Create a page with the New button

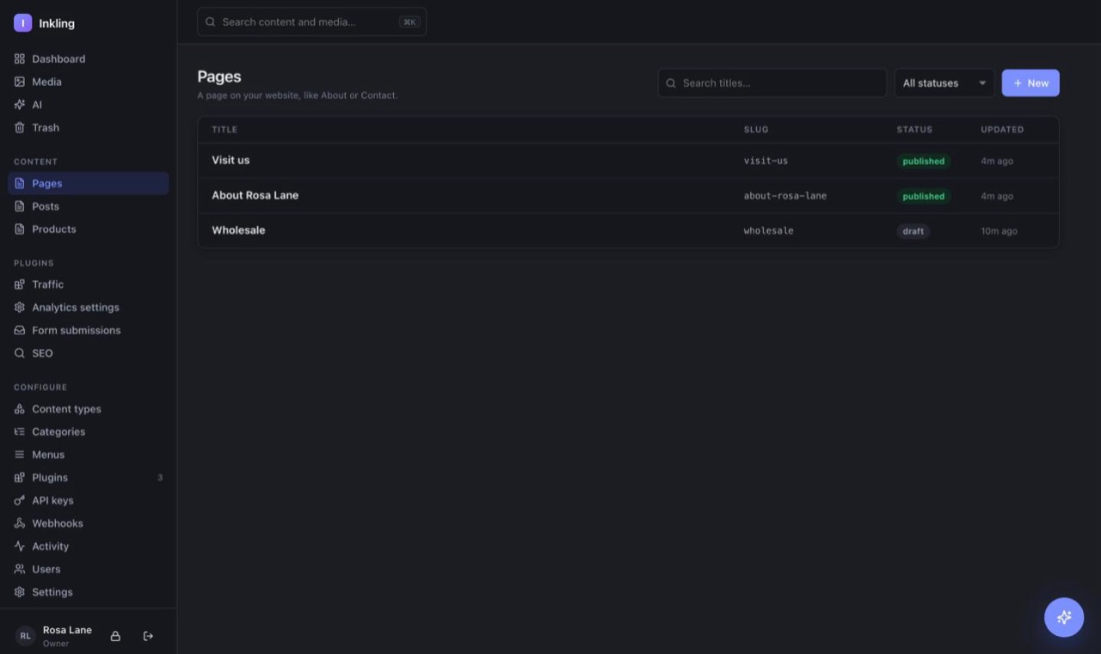tap(1030, 83)
